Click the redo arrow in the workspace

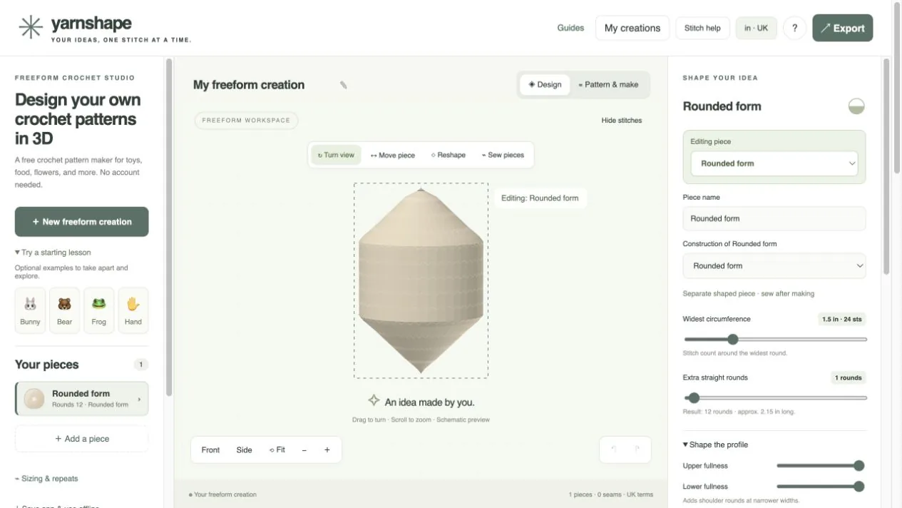637,449
